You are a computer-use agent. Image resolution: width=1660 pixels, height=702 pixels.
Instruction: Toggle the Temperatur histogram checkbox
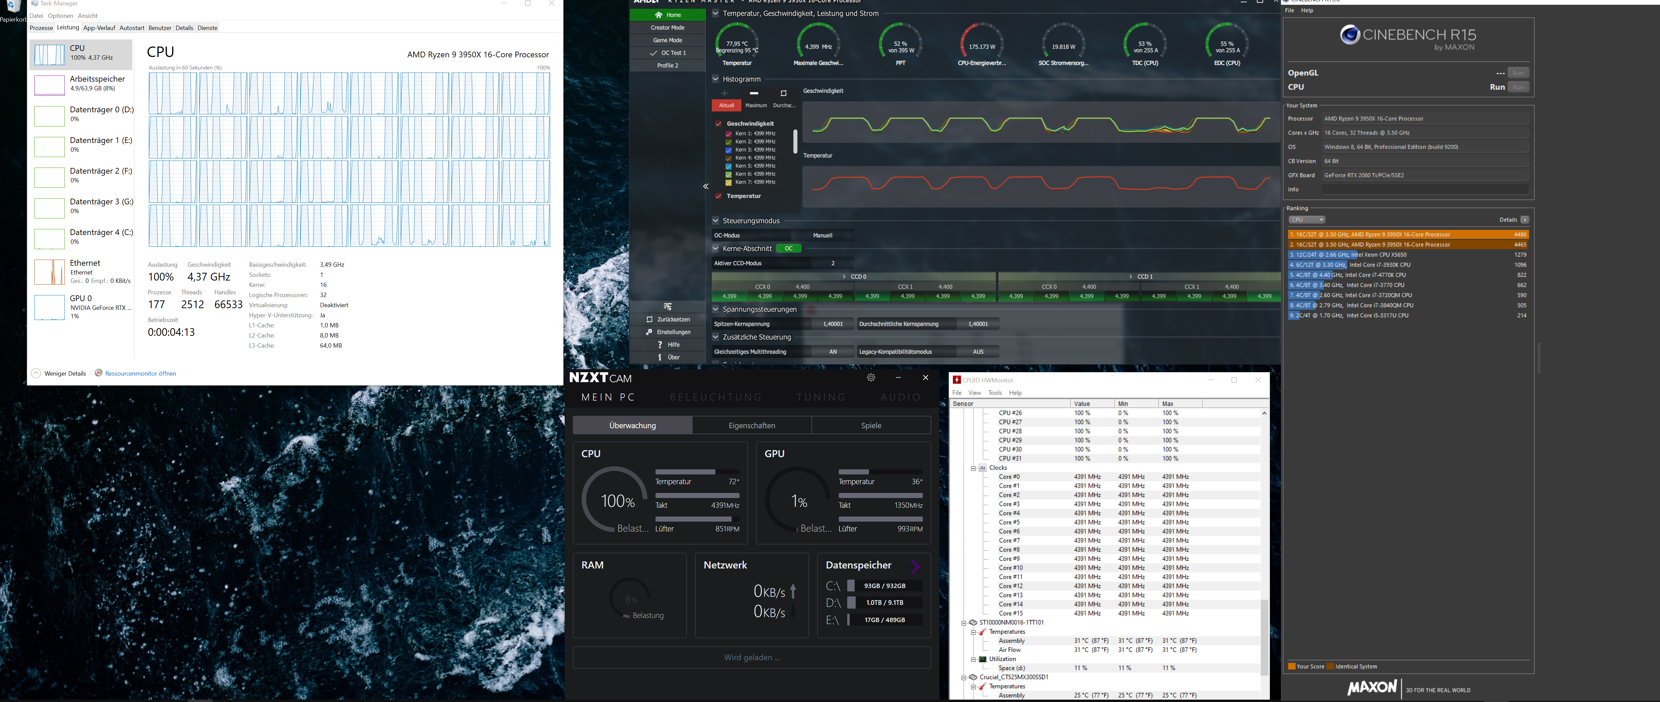coord(718,196)
